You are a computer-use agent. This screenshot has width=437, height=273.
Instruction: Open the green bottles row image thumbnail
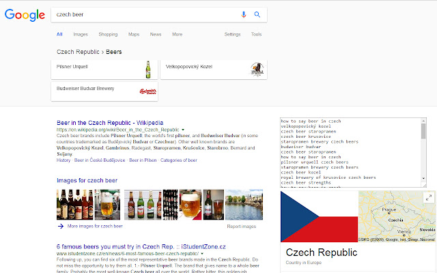143,205
